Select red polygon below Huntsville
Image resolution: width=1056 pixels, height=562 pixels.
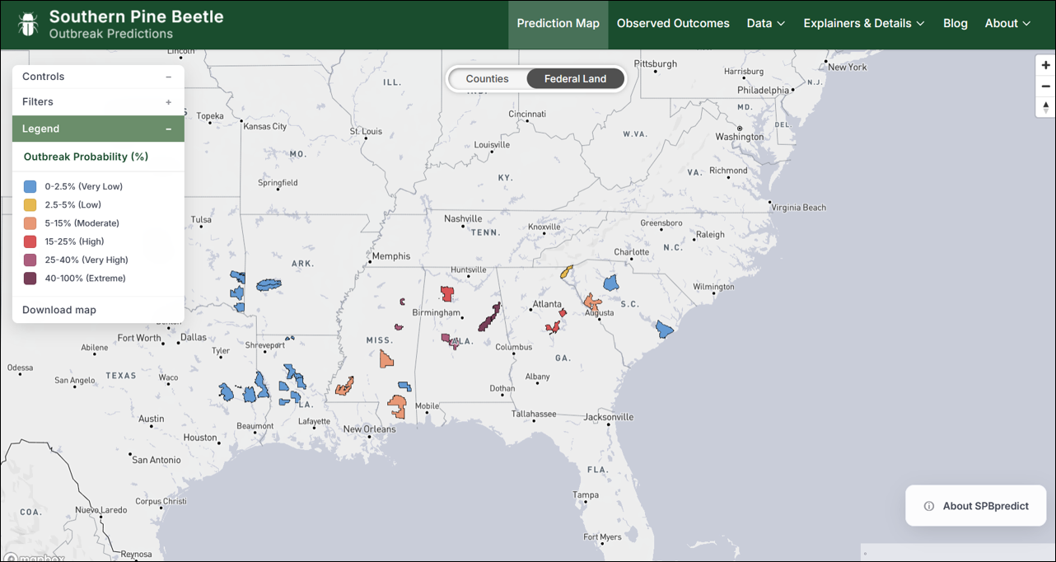point(446,293)
